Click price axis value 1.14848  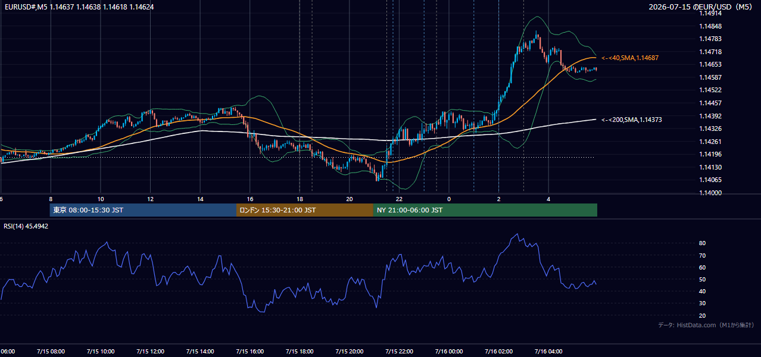click(710, 26)
